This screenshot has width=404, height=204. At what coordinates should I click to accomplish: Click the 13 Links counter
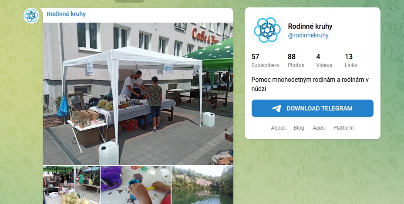351,60
